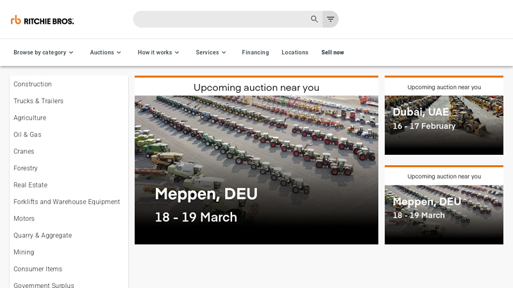513x288 pixels.
Task: Click the Sell now link
Action: [332, 52]
